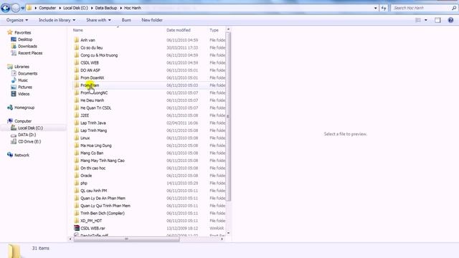Image resolution: width=459 pixels, height=258 pixels.
Task: Select the QL cau hinh PM folder
Action: 93,191
